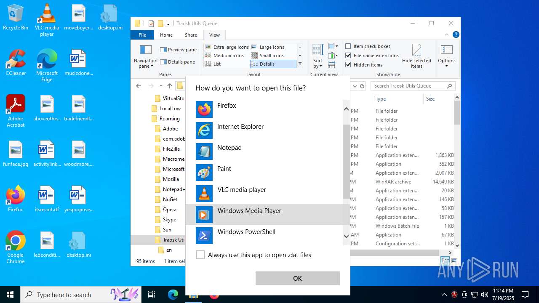Switch to the Home tab

(x=166, y=35)
